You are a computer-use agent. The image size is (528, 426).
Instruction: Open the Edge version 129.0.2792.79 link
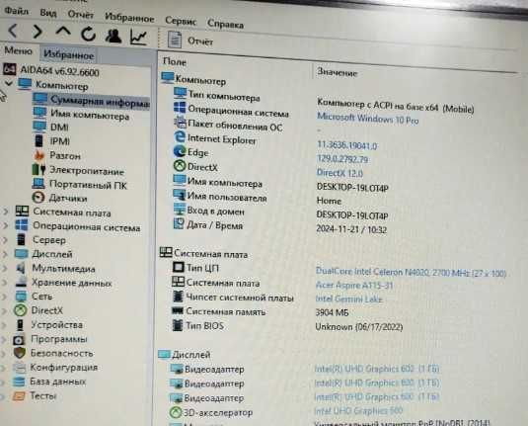point(342,159)
